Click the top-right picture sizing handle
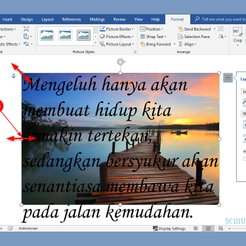This screenshot has height=246, width=246. pos(219,73)
